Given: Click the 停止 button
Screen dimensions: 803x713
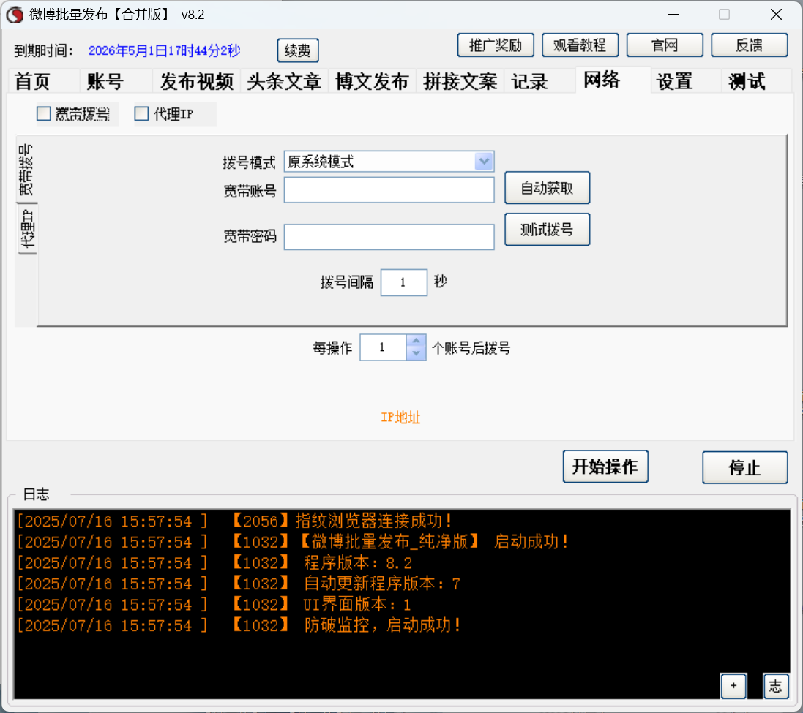Looking at the screenshot, I should (x=744, y=467).
